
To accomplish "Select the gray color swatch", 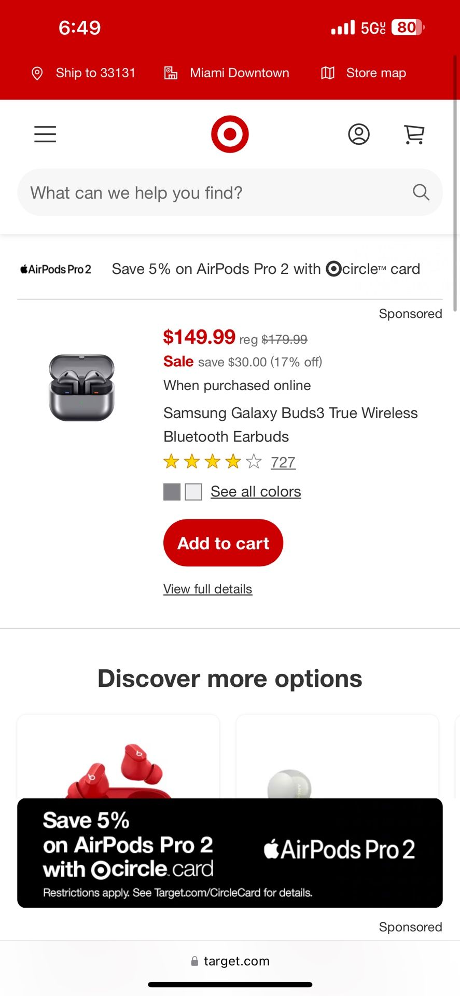I will coord(172,492).
